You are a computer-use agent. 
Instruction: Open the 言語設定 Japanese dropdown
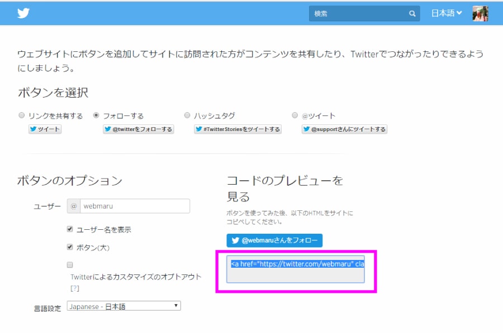tap(124, 306)
